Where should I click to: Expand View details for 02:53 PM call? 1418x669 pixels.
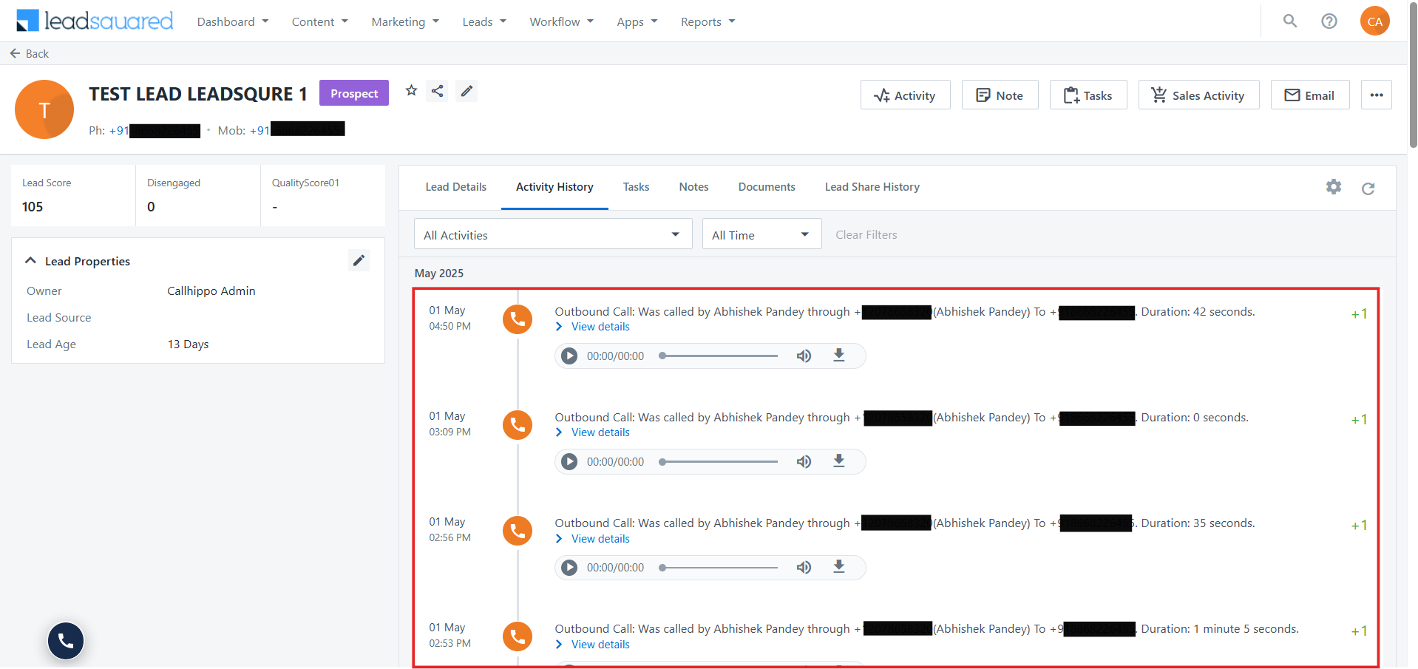point(593,645)
